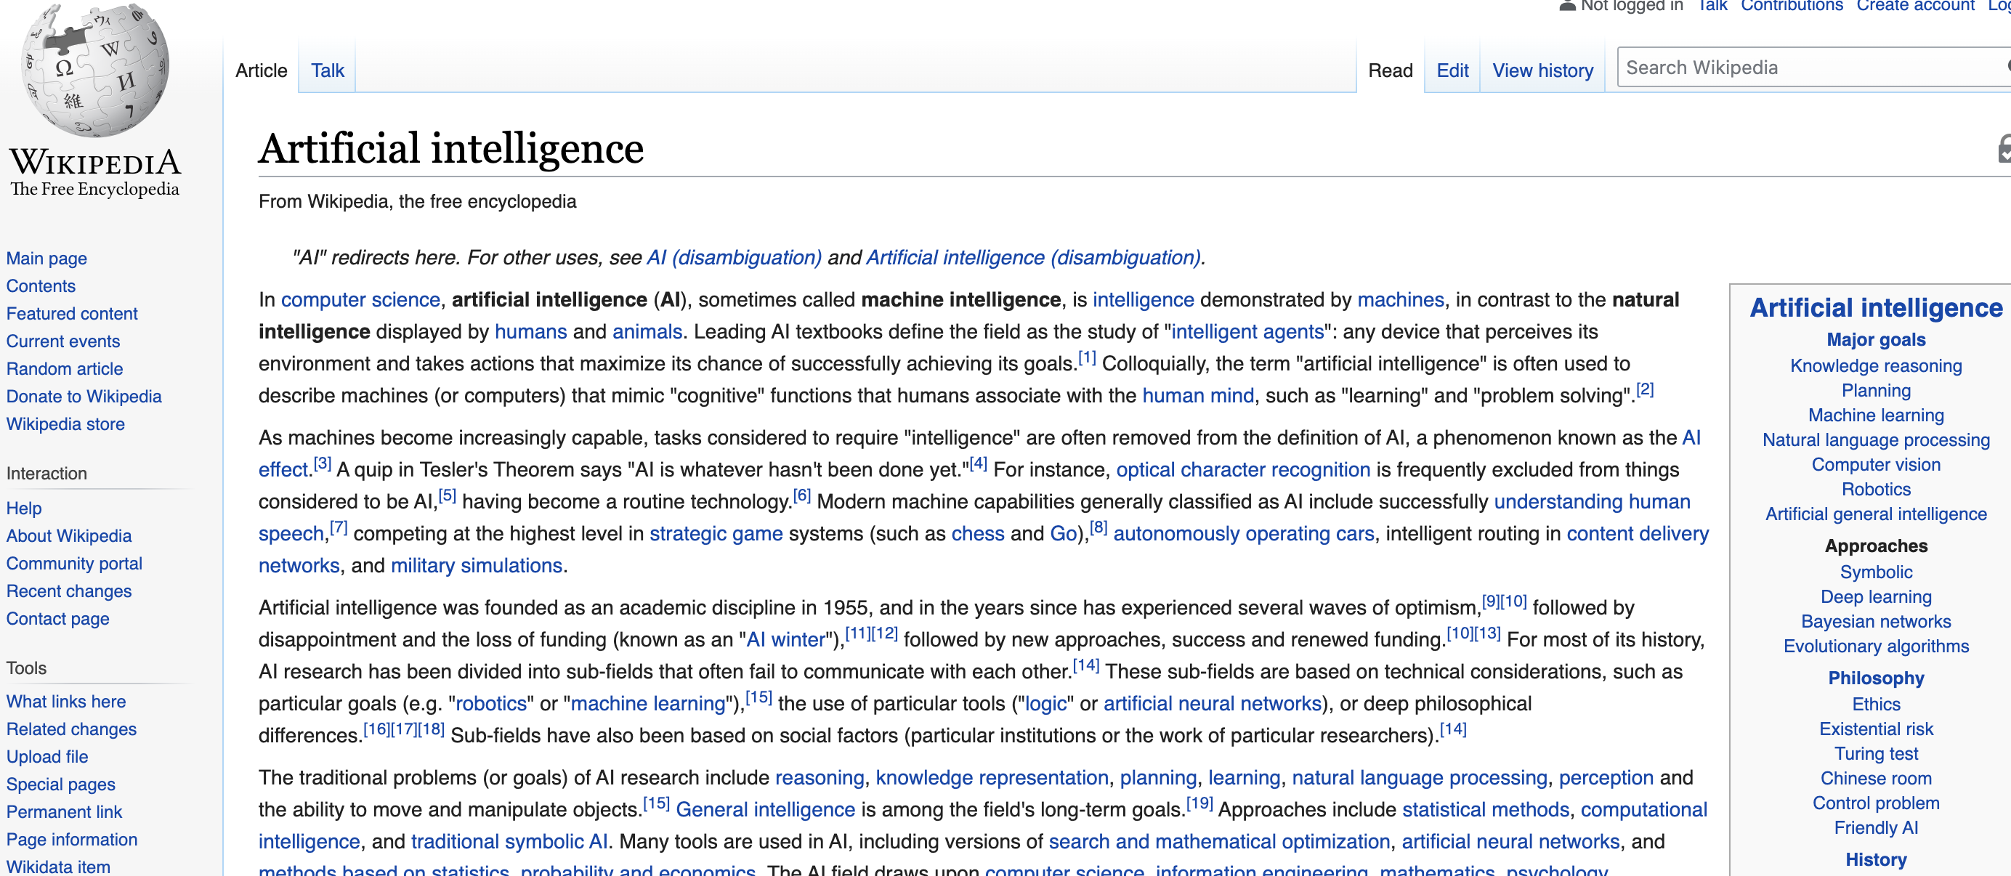Viewport: 2011px width, 876px height.
Task: Click Philosophy heading link in infobox
Action: click(x=1876, y=678)
